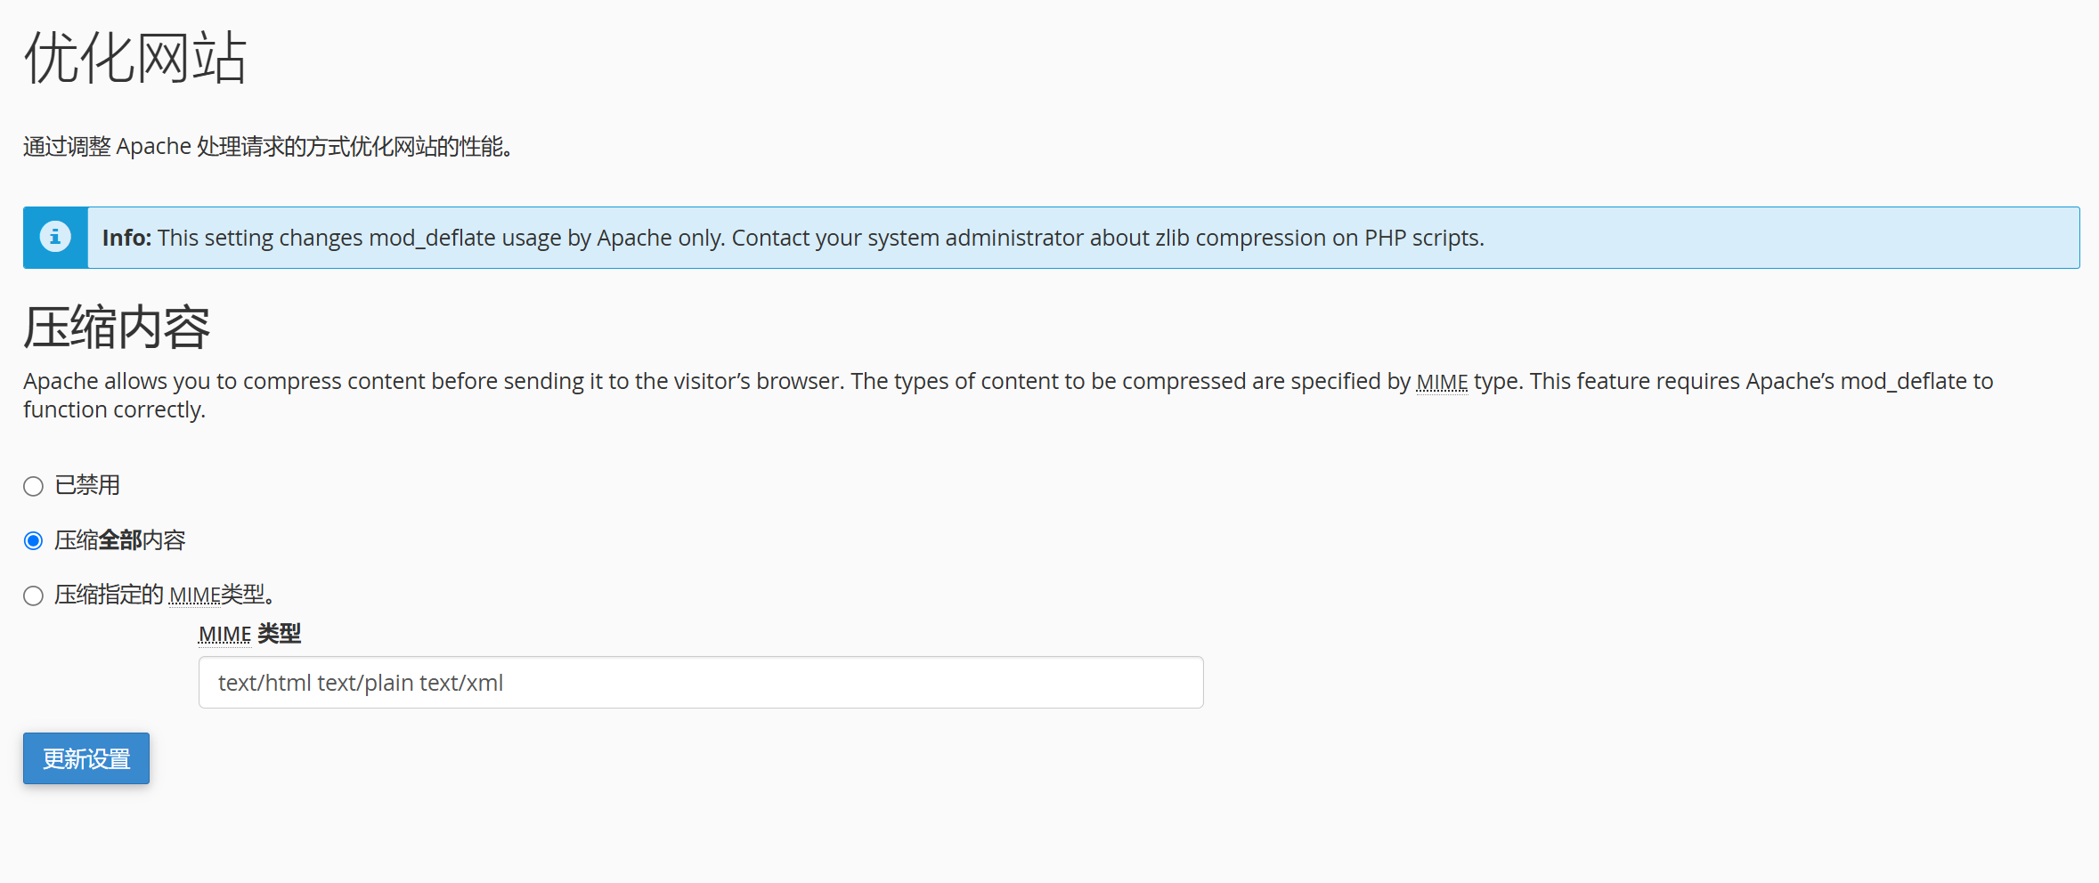Select the 压缩全部内容 radio button
The height and width of the screenshot is (883, 2099).
tap(33, 541)
